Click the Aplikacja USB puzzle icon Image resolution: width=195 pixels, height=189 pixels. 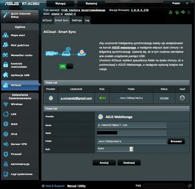coord(6,75)
